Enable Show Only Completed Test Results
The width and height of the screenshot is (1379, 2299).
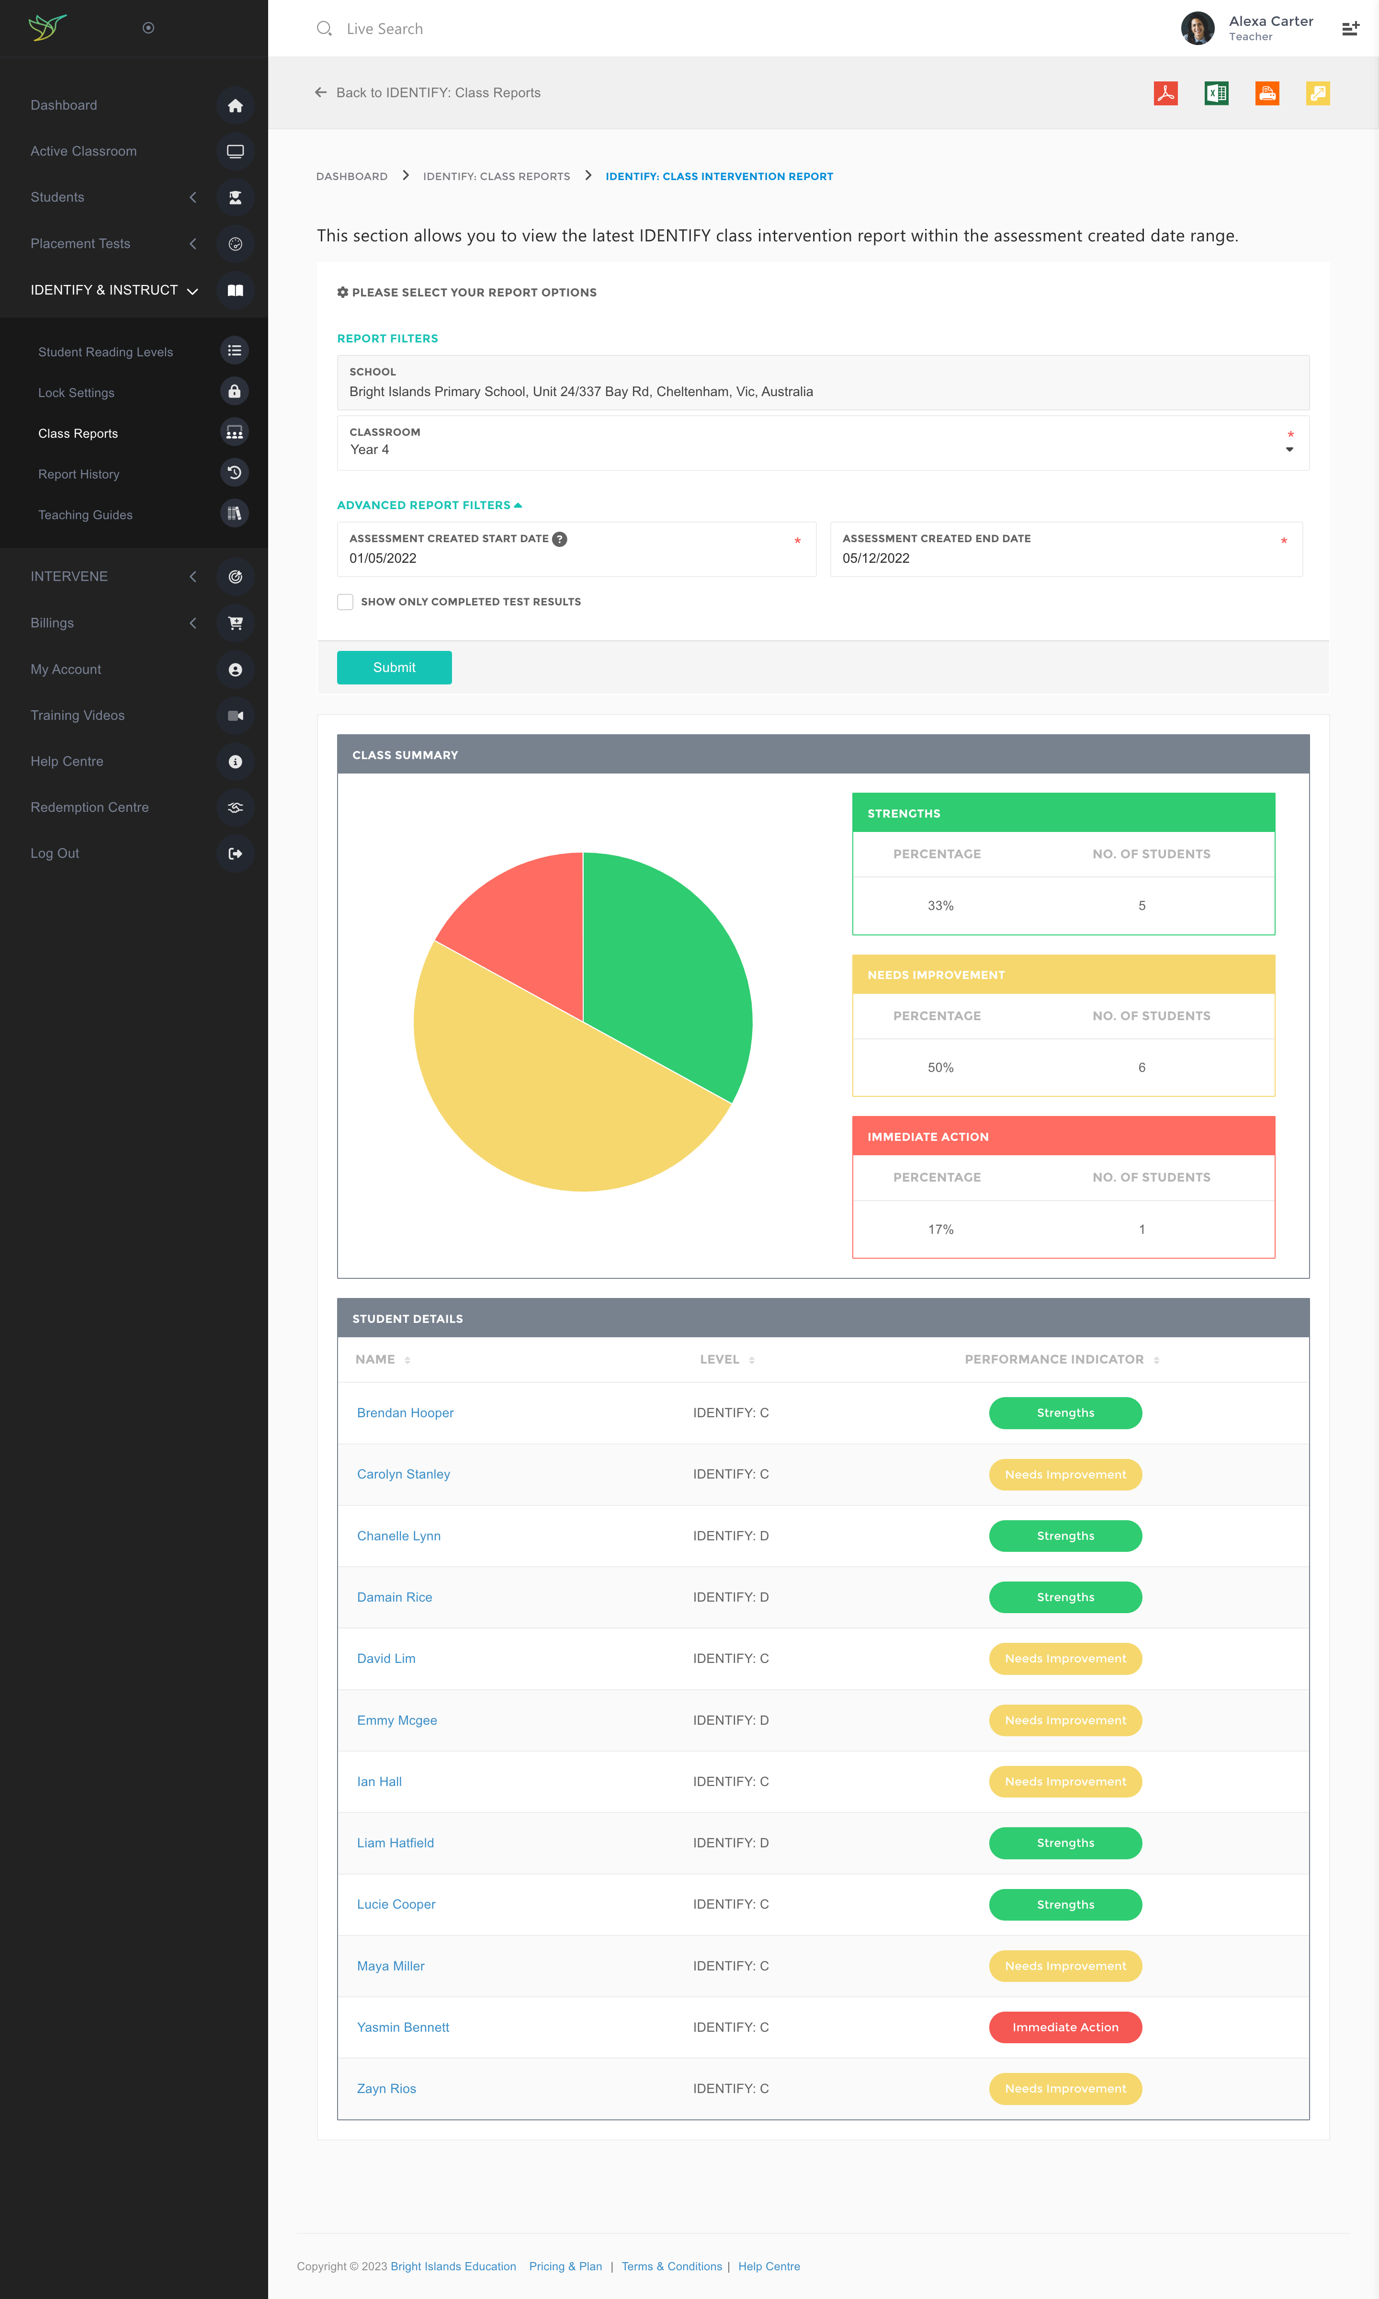click(346, 602)
